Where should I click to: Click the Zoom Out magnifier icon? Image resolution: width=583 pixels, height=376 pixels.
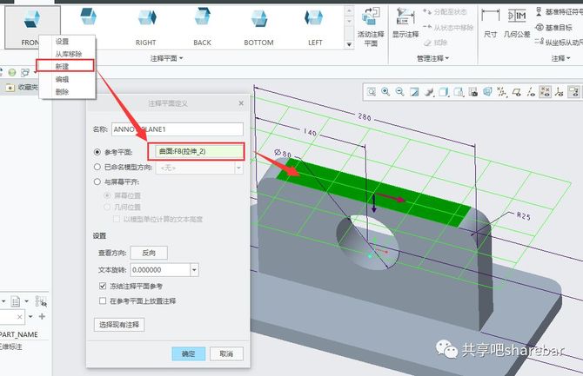(399, 92)
